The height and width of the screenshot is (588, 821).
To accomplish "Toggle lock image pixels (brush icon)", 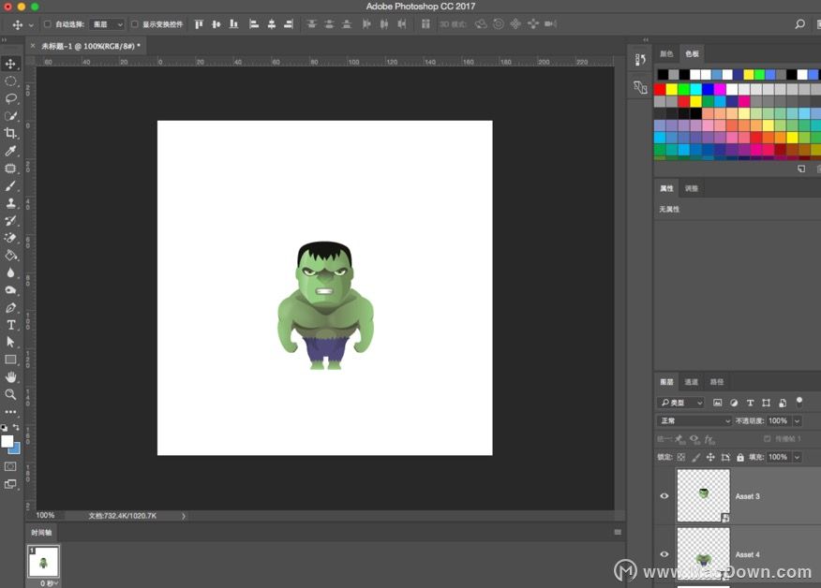I will pos(695,457).
